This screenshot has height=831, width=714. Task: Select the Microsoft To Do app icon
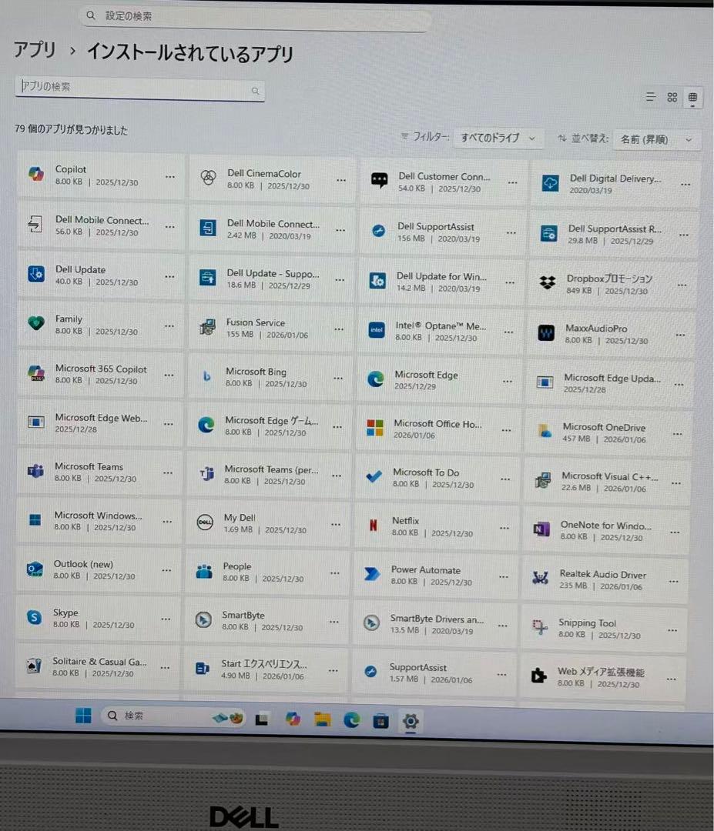pos(374,476)
